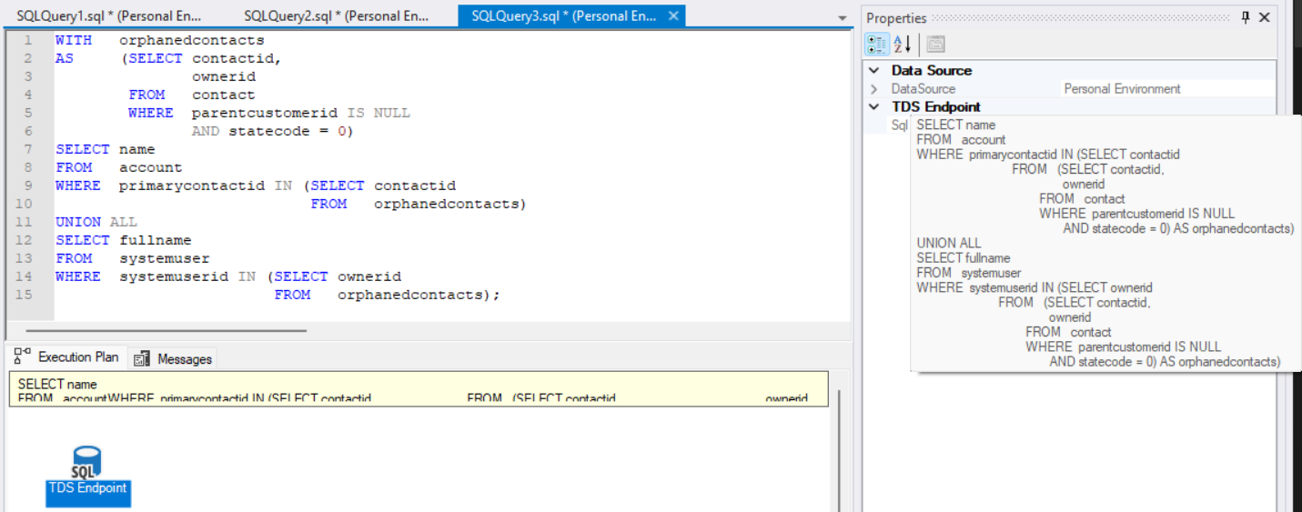This screenshot has height=512, width=1302.
Task: Click the Execution Plan tab icon
Action: point(23,357)
